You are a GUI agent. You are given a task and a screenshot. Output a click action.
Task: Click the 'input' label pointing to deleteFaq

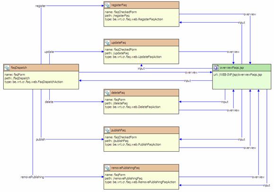[225, 102]
